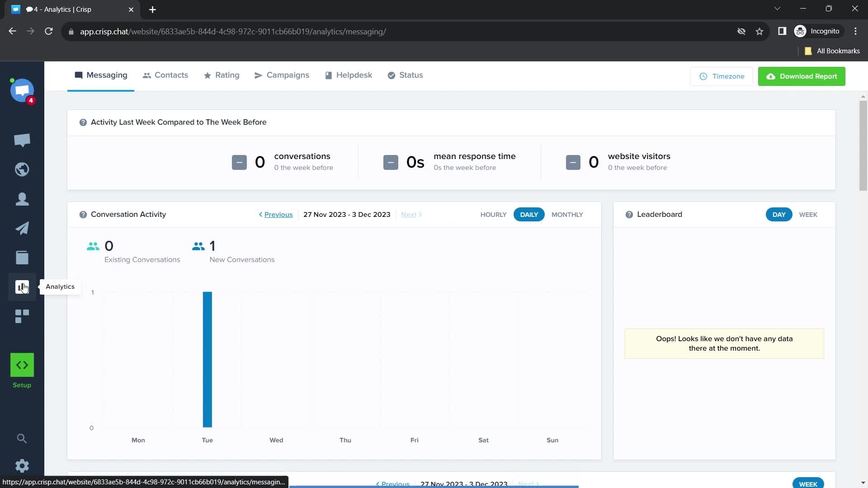The image size is (868, 488).
Task: Select the Rating analytics tab
Action: pos(228,75)
